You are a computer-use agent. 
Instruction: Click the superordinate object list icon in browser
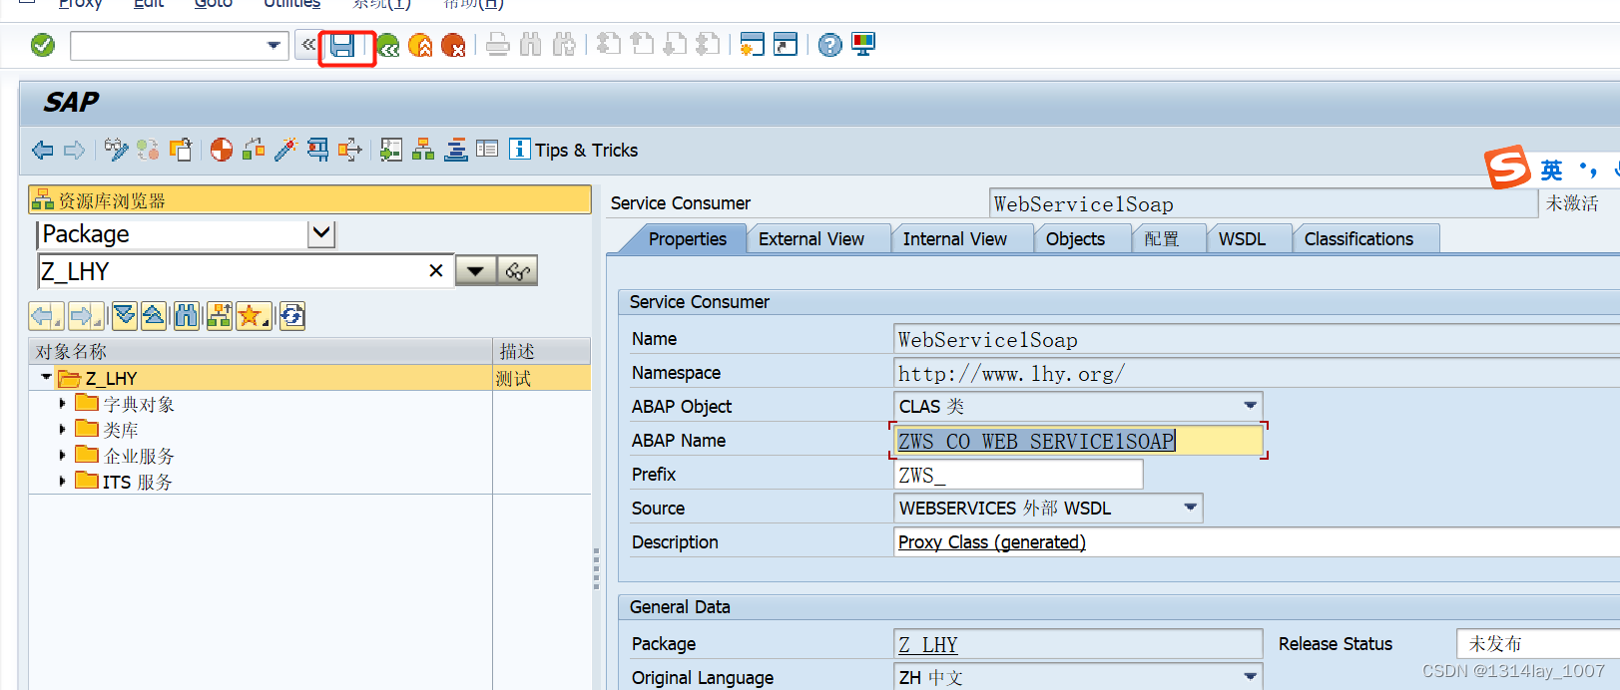[220, 317]
